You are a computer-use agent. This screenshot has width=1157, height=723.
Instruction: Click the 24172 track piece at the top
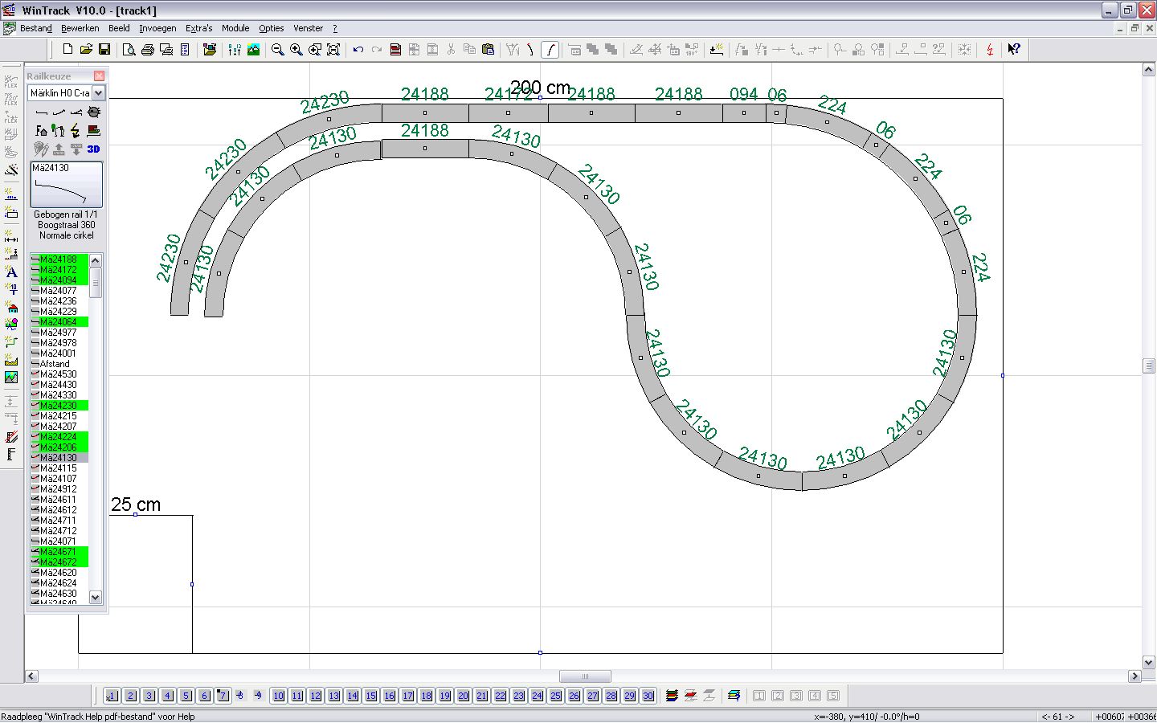pos(508,112)
